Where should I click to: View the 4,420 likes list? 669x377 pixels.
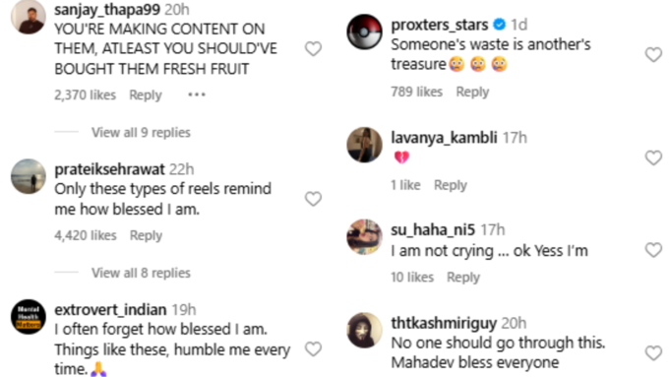pos(86,235)
